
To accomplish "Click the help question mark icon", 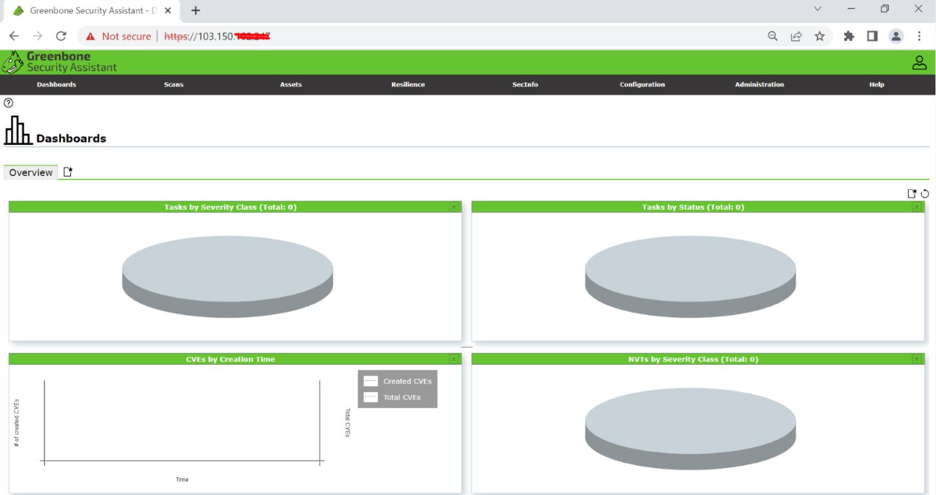I will (9, 103).
